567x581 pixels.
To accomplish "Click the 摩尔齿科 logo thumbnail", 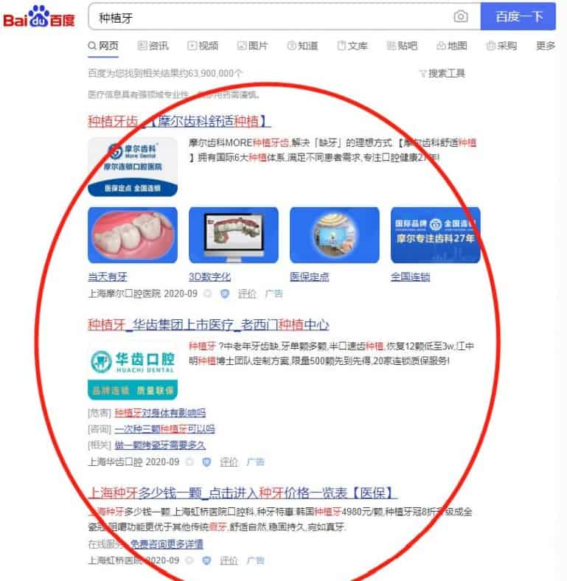I will tap(133, 167).
